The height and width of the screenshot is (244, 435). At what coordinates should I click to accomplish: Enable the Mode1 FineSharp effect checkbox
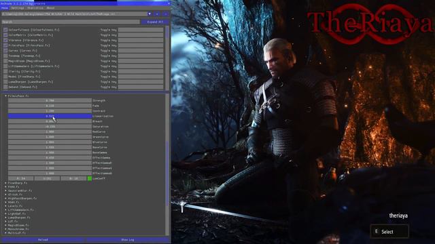click(5, 77)
